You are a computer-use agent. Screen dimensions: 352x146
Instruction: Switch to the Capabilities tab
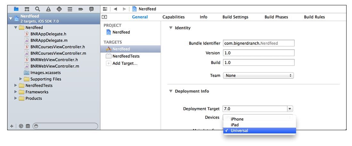point(174,17)
